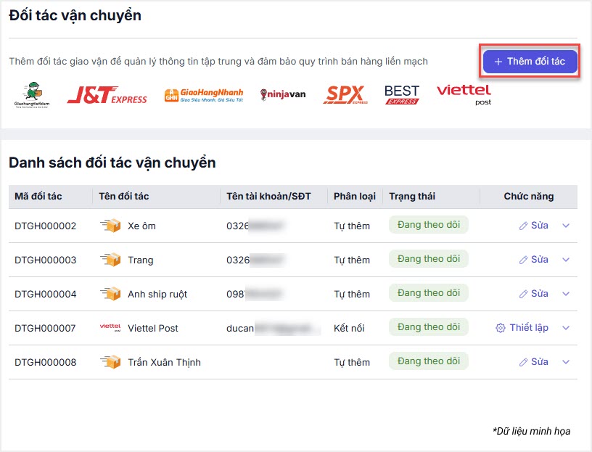Click the partner name Viettel Post in table
Image resolution: width=592 pixels, height=452 pixels.
point(153,328)
